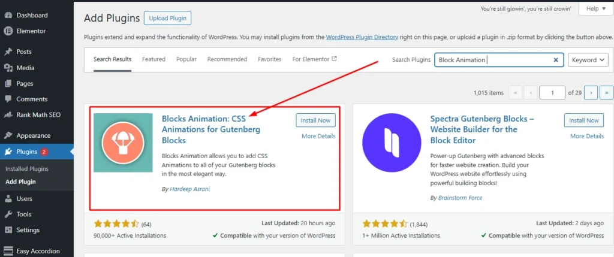Switch to the Search Results tab

[112, 59]
